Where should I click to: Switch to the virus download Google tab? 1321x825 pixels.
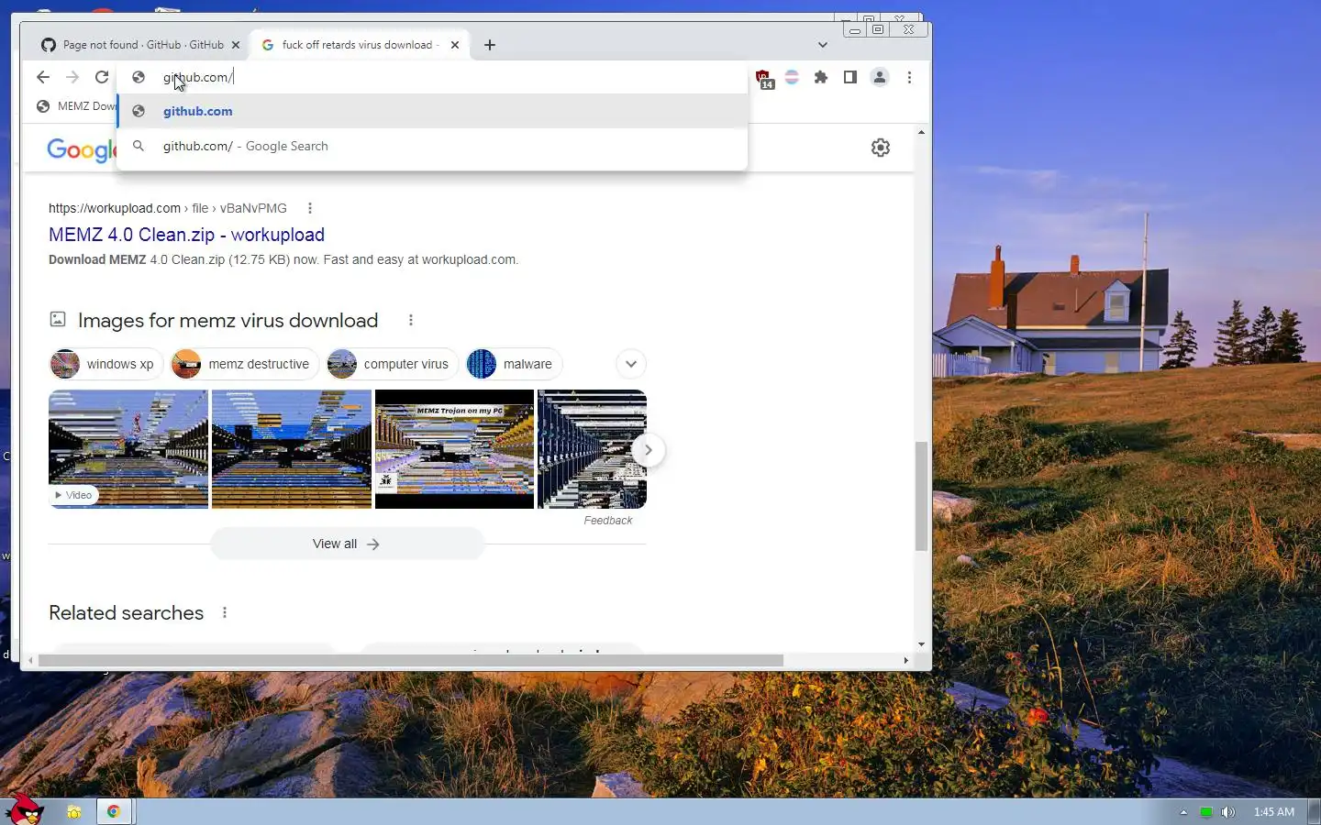pyautogui.click(x=361, y=45)
